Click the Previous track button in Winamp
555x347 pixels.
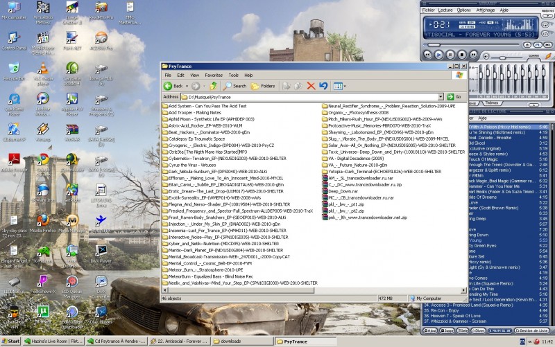tap(427, 55)
